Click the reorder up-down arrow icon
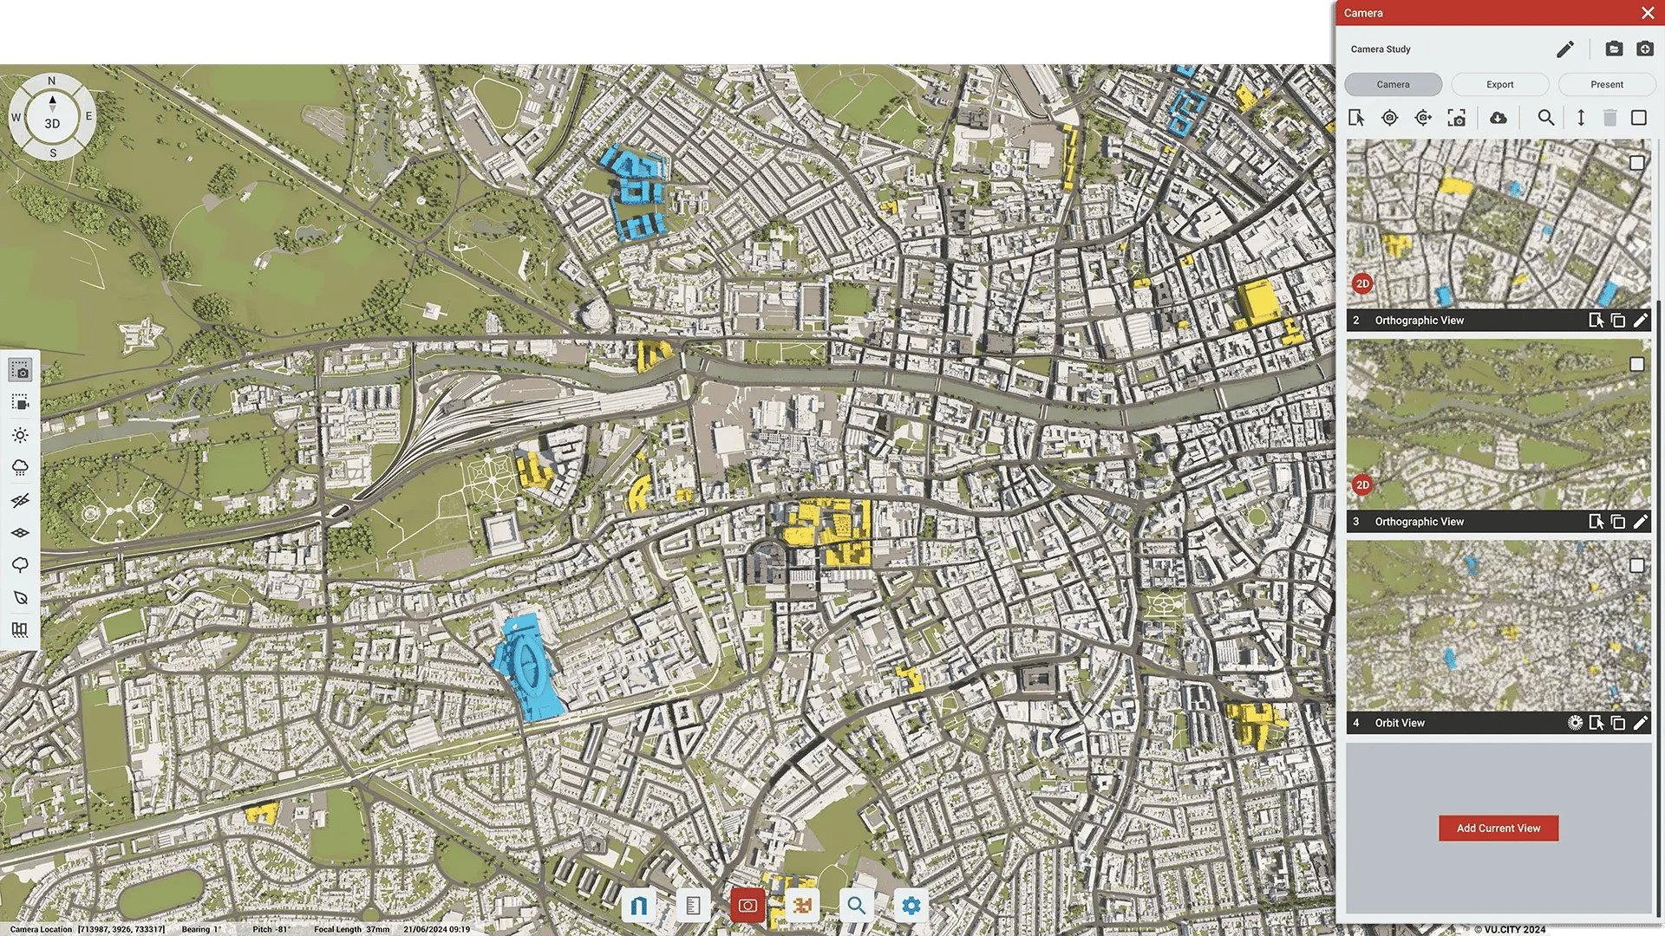Viewport: 1665px width, 936px height. (x=1581, y=118)
